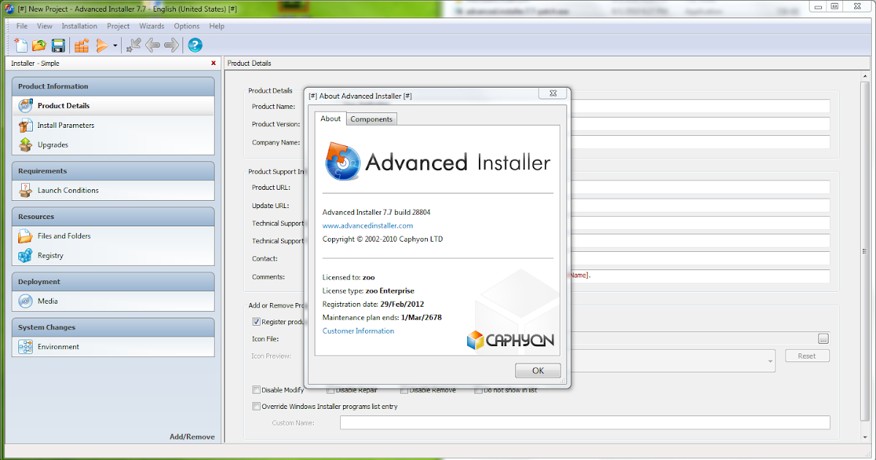Collapse the Deployment section header
The image size is (876, 460).
113,282
